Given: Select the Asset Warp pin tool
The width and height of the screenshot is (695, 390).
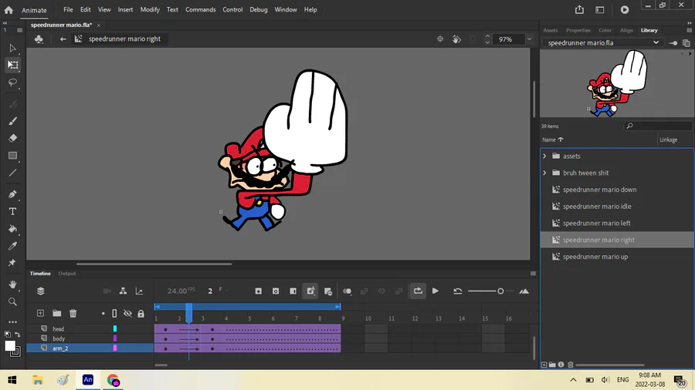Looking at the screenshot, I should [12, 263].
